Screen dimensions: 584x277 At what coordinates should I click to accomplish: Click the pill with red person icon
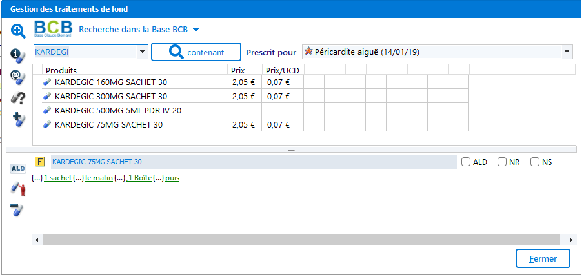tap(18, 189)
